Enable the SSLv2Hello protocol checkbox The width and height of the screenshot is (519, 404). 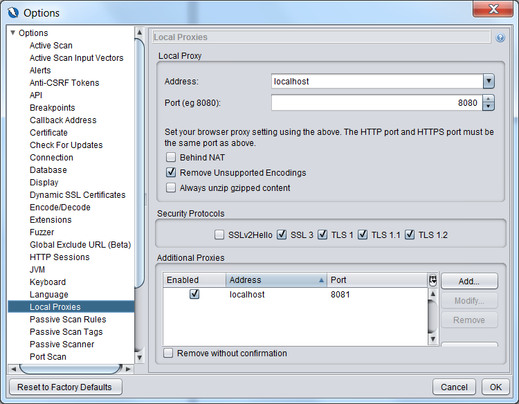click(219, 235)
